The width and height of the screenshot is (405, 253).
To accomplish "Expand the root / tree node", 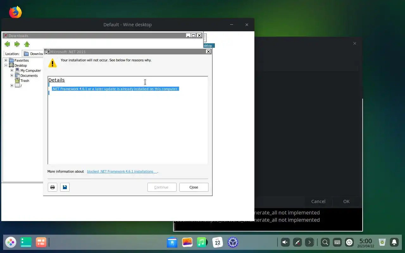I will pyautogui.click(x=12, y=86).
